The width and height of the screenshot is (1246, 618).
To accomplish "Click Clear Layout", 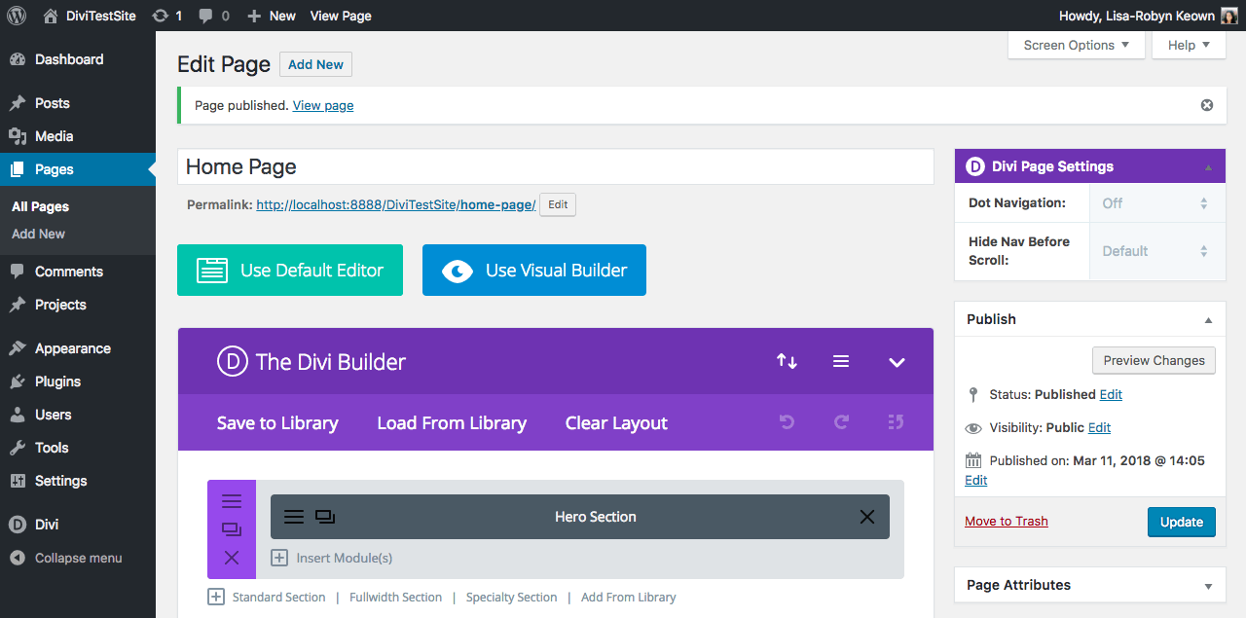I will 616,423.
